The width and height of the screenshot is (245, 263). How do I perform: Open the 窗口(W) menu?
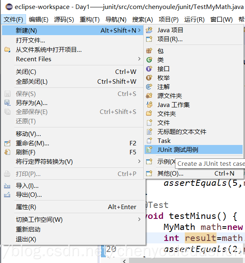point(221,20)
